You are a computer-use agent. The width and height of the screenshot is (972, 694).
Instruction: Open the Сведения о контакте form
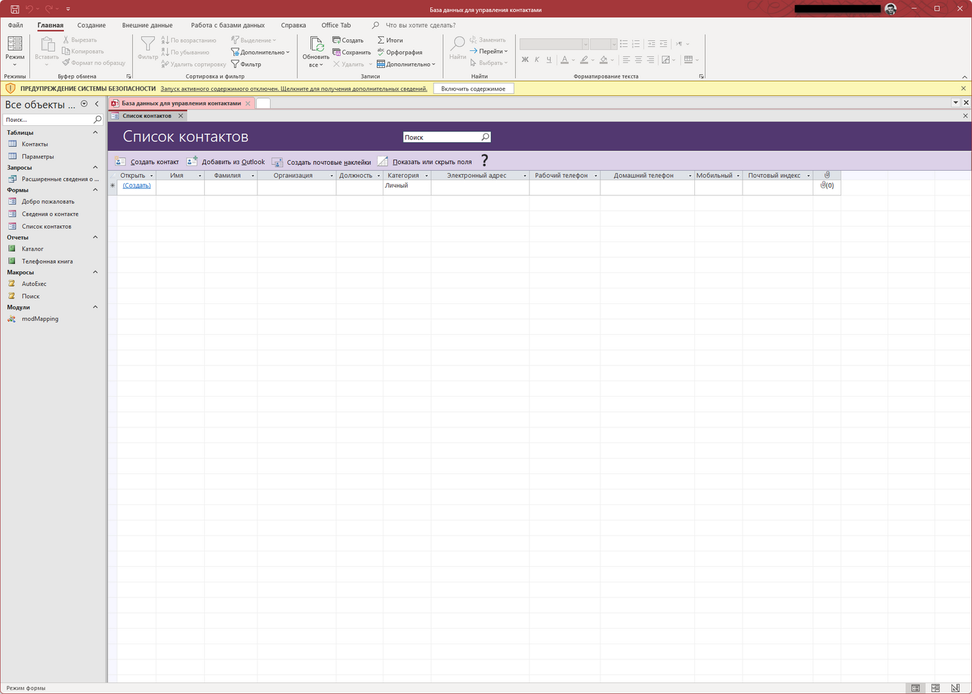pyautogui.click(x=50, y=214)
